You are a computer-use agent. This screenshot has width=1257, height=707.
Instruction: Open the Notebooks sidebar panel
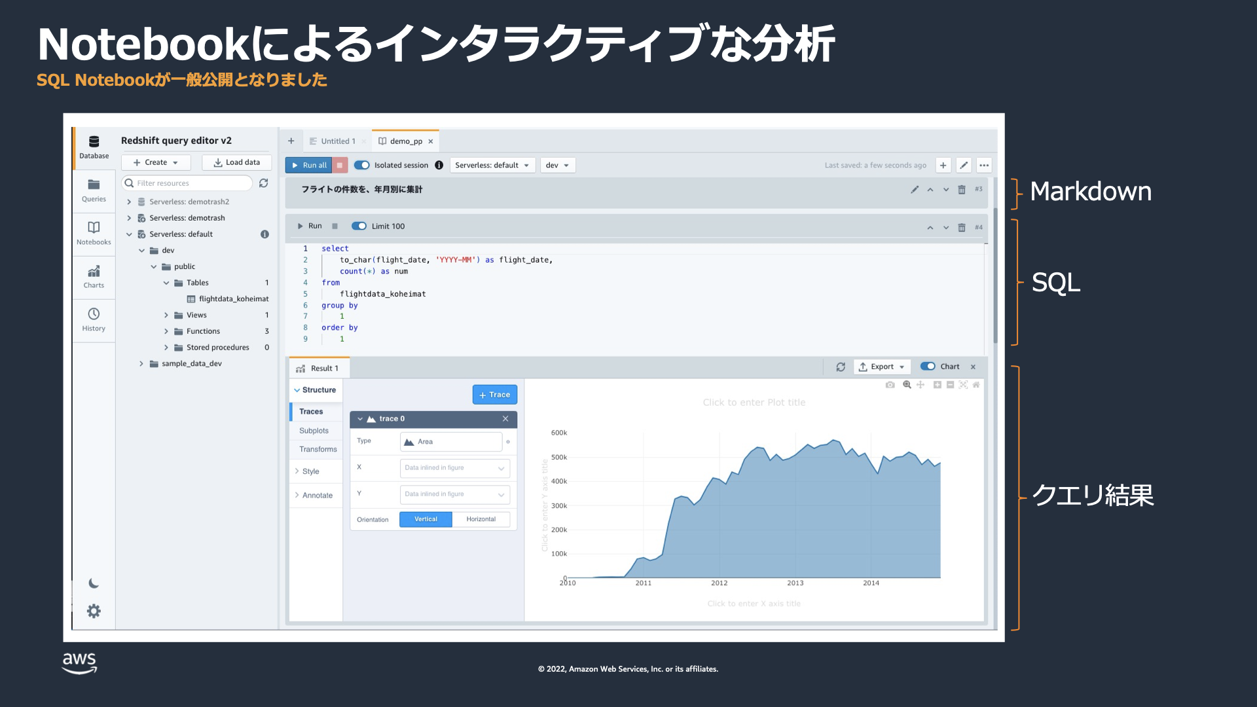click(x=94, y=232)
